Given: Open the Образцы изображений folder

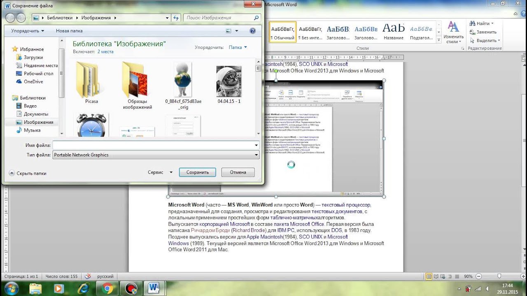Looking at the screenshot, I should pyautogui.click(x=137, y=85).
